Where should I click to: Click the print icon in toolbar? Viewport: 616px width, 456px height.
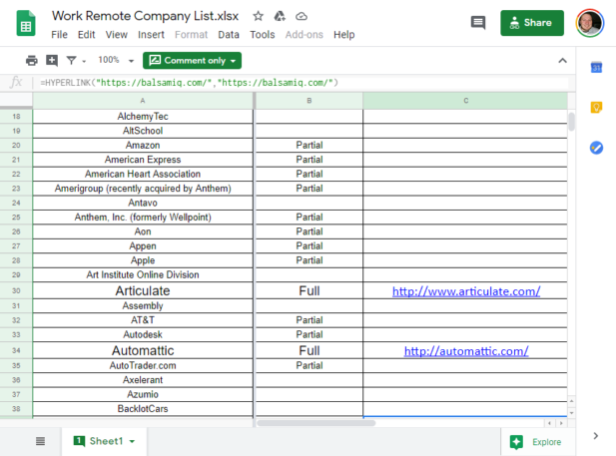coord(32,61)
